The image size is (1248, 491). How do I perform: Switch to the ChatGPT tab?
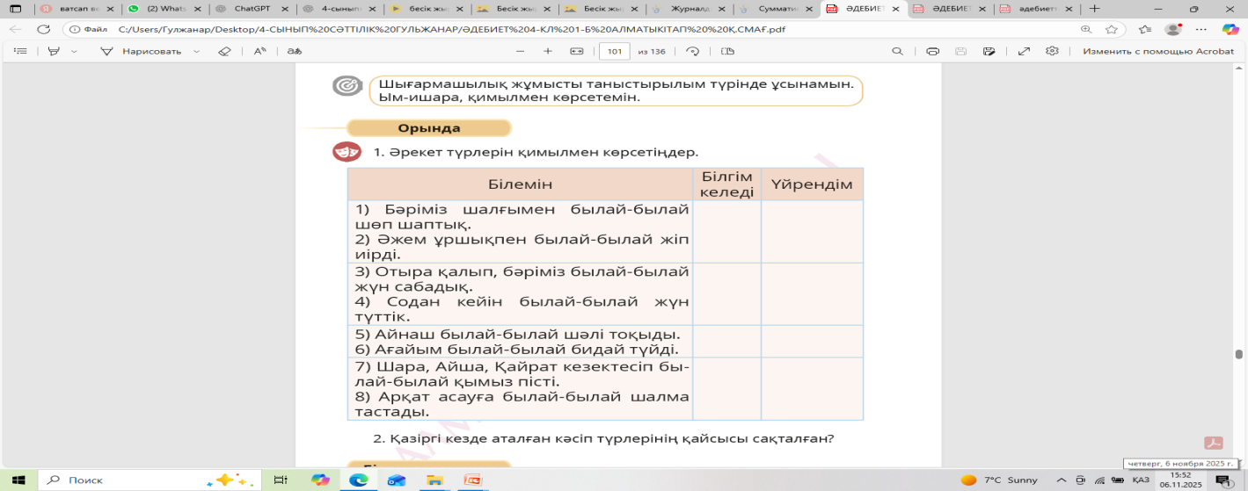click(251, 8)
